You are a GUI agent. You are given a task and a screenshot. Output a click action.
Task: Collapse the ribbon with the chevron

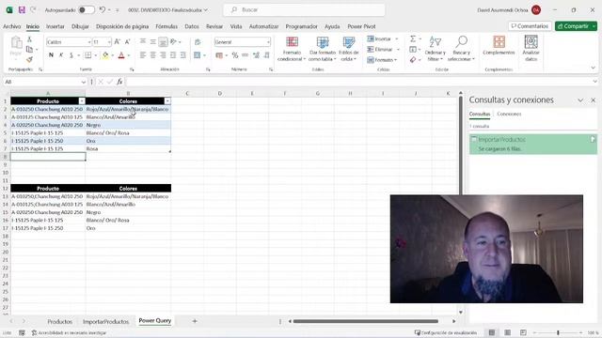coord(594,68)
